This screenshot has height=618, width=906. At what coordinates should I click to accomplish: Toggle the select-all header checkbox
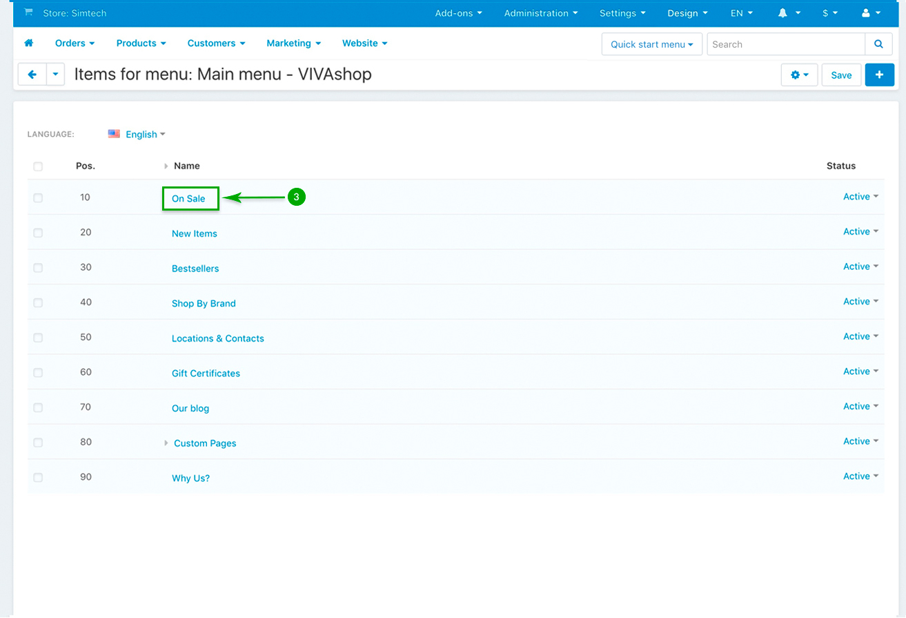[38, 166]
